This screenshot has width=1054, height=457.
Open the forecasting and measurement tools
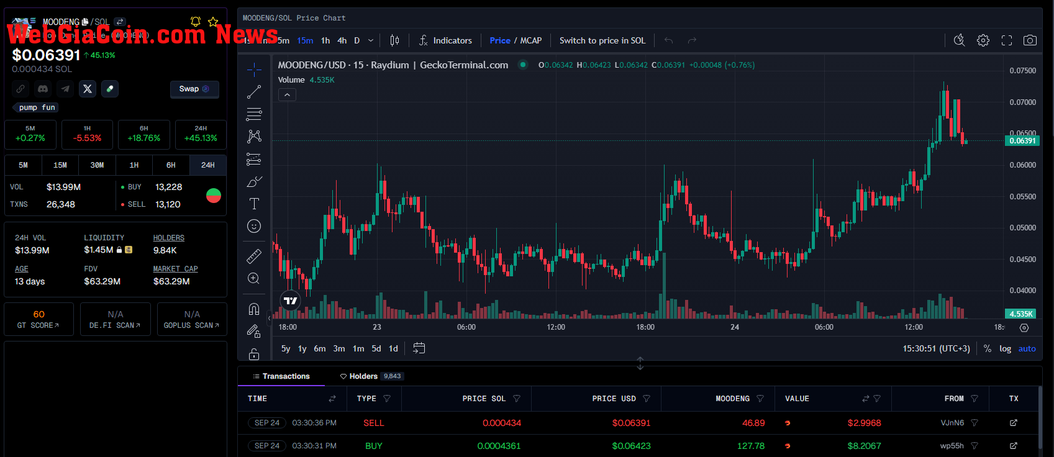tap(254, 159)
